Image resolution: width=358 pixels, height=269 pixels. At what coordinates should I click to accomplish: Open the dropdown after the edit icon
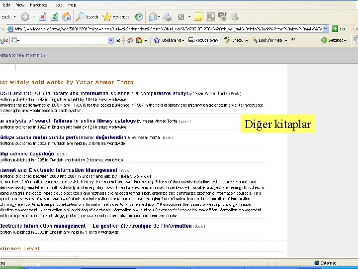tap(189, 17)
